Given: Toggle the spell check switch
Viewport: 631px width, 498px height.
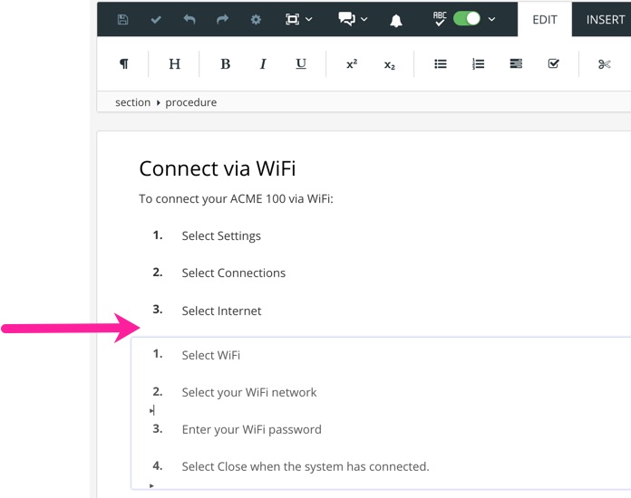Looking at the screenshot, I should click(466, 19).
